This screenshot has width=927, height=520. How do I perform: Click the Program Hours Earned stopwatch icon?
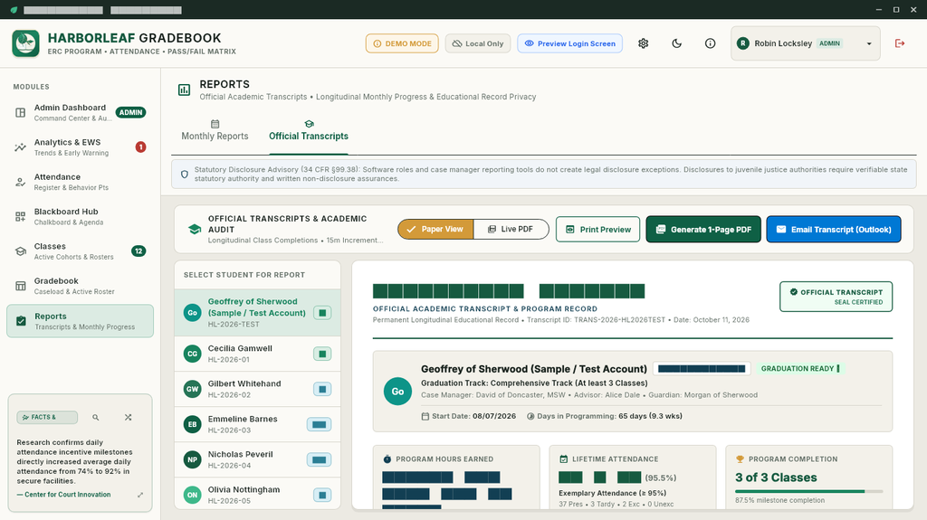pyautogui.click(x=387, y=459)
